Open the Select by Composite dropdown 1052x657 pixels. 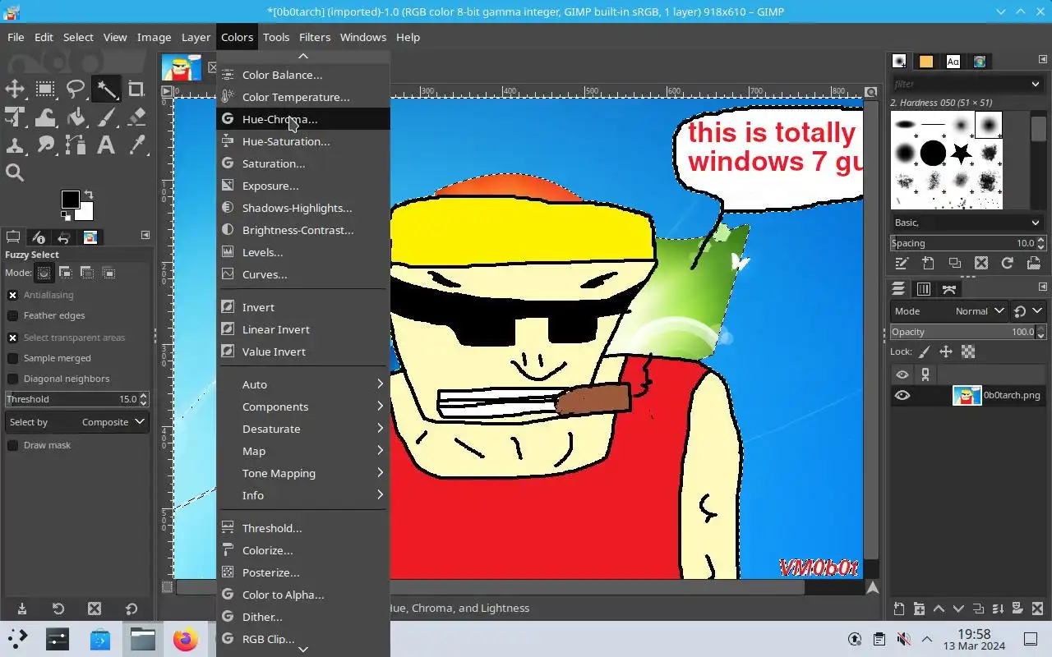(x=76, y=422)
